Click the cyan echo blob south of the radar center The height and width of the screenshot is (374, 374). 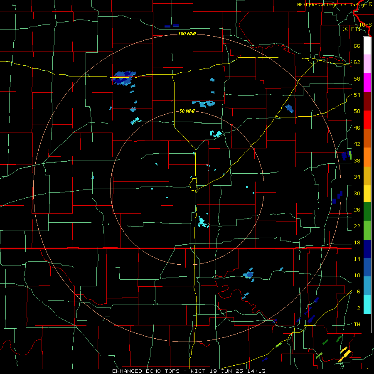click(x=202, y=222)
